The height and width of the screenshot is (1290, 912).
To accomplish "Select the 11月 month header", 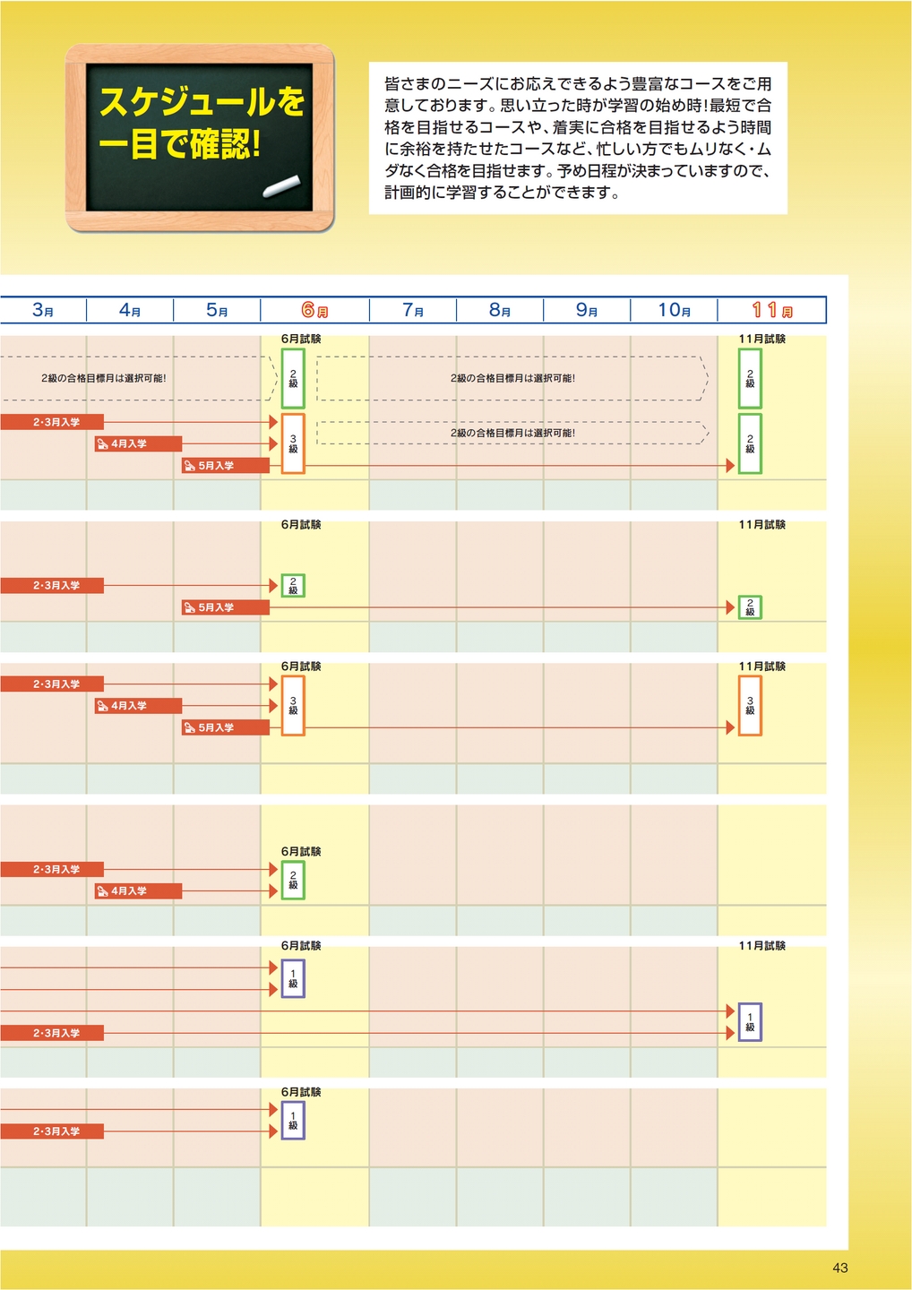I will 771,311.
